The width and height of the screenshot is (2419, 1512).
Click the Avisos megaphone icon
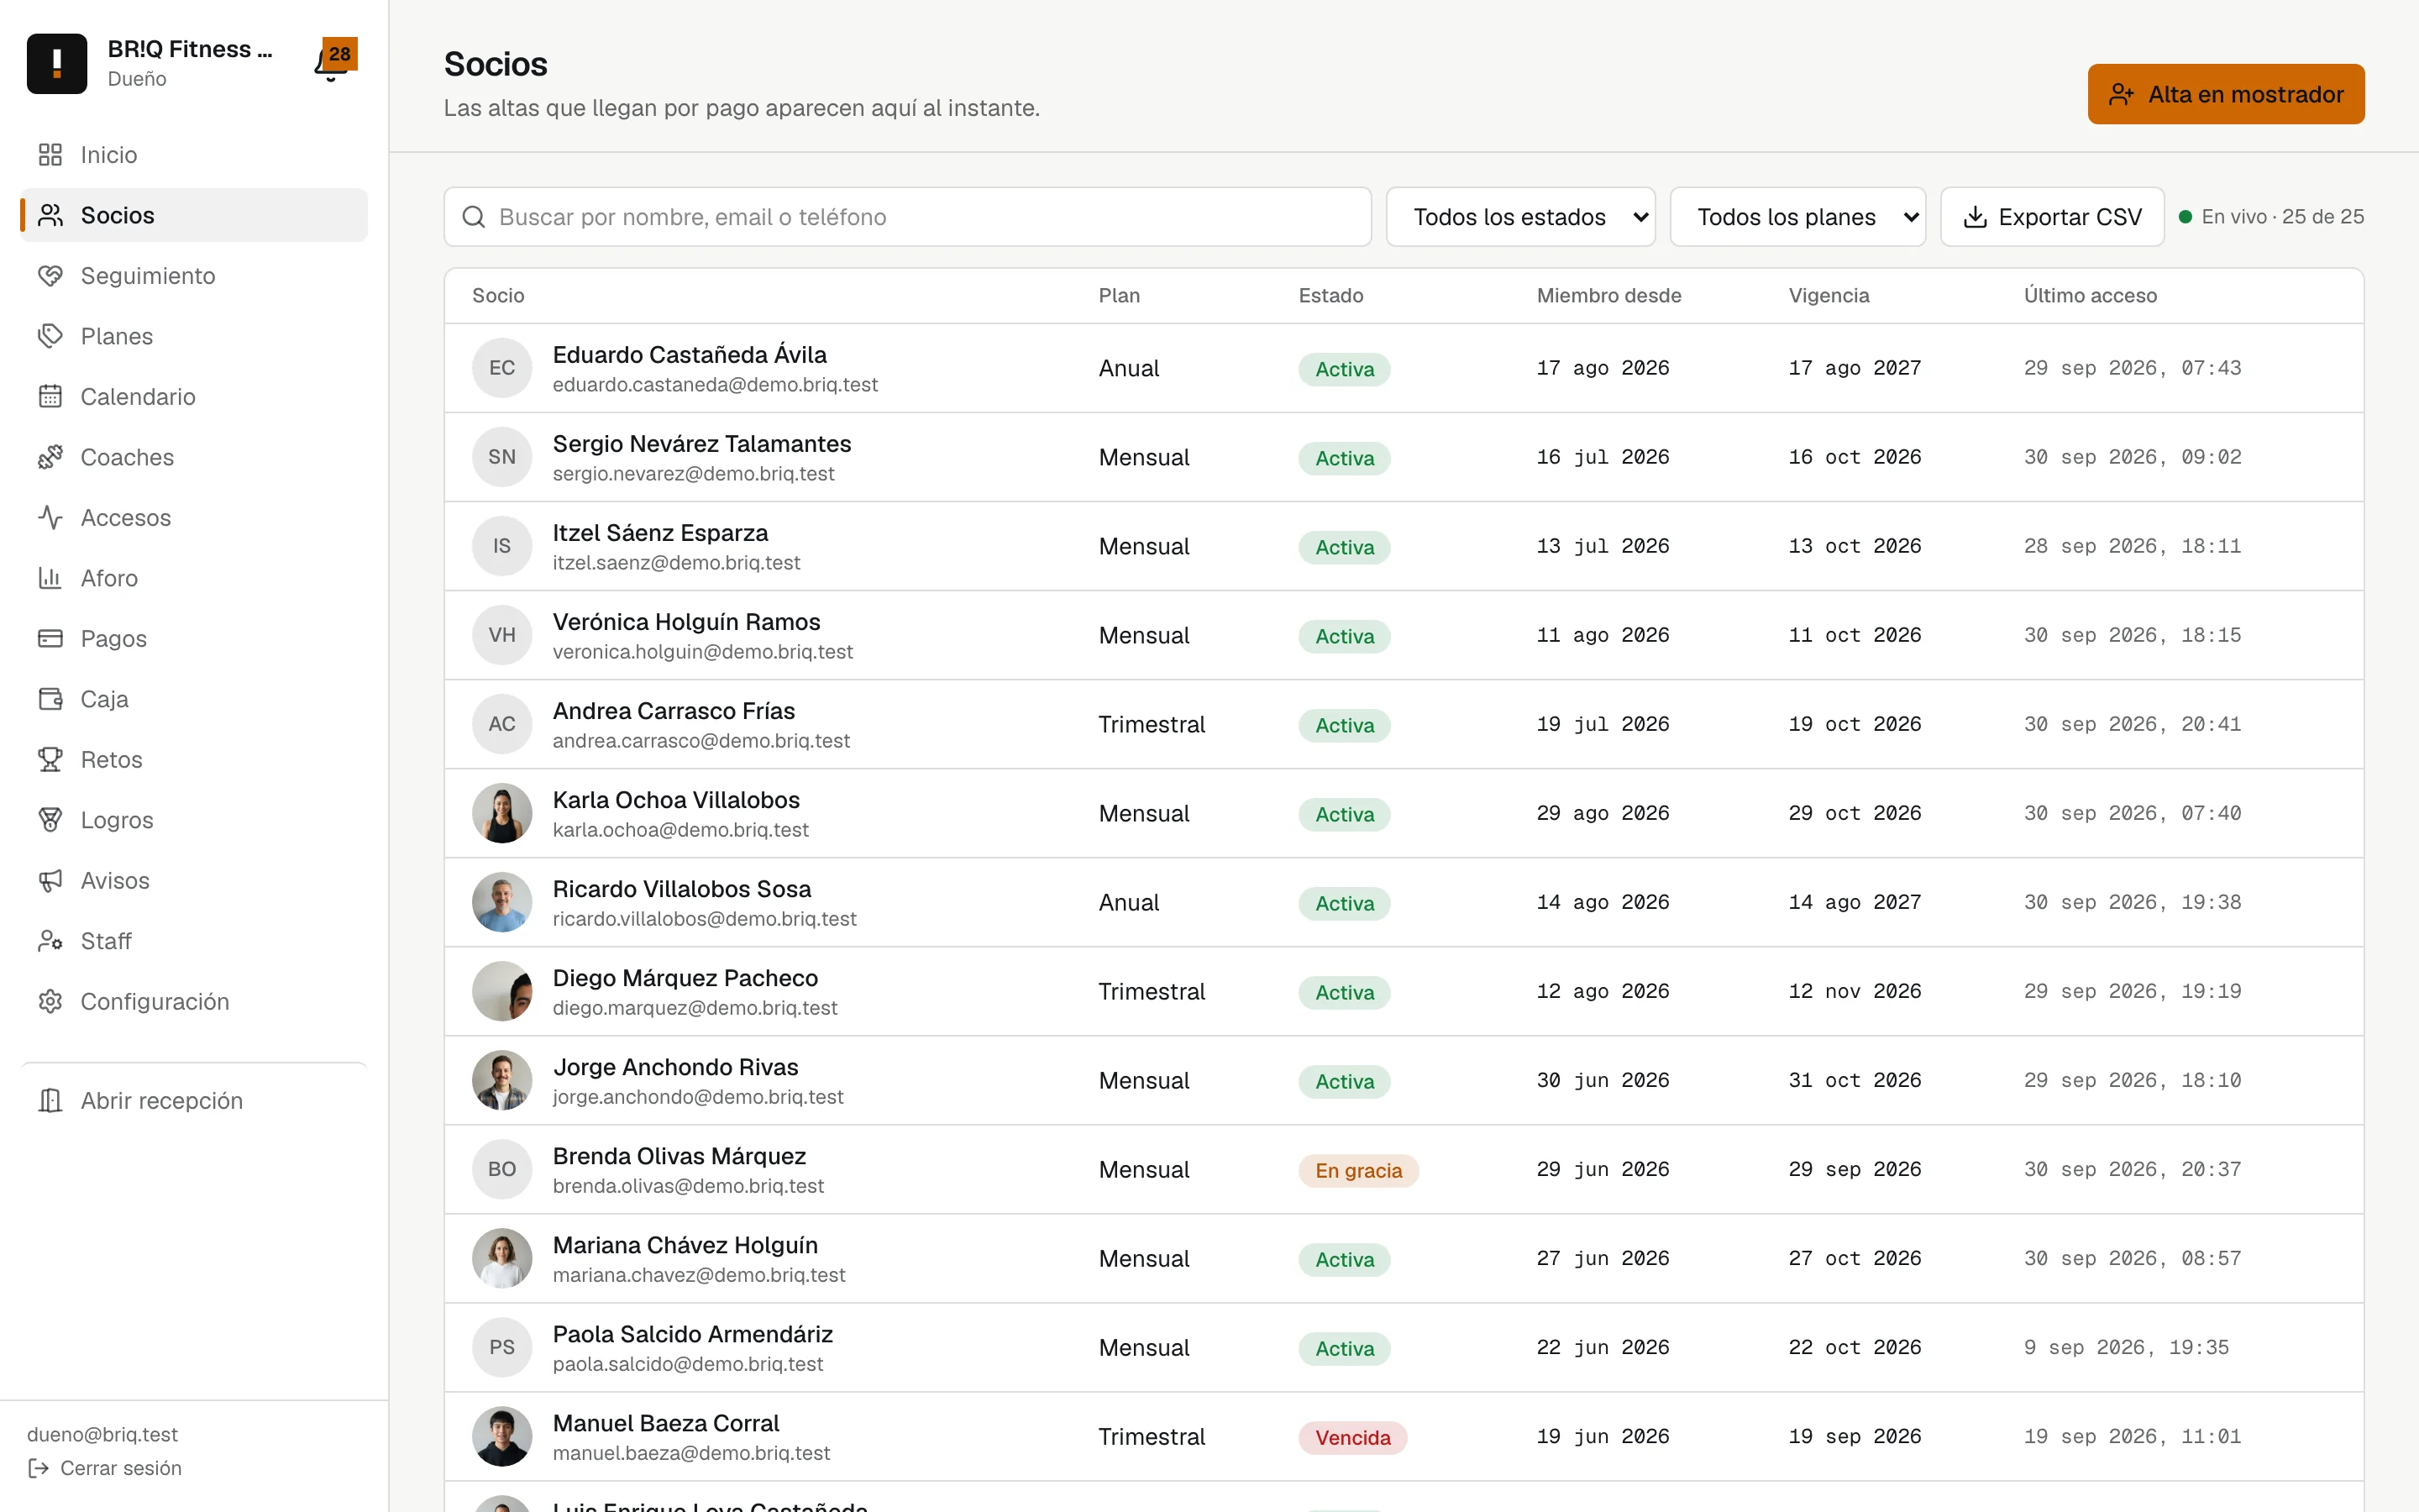coord(50,881)
